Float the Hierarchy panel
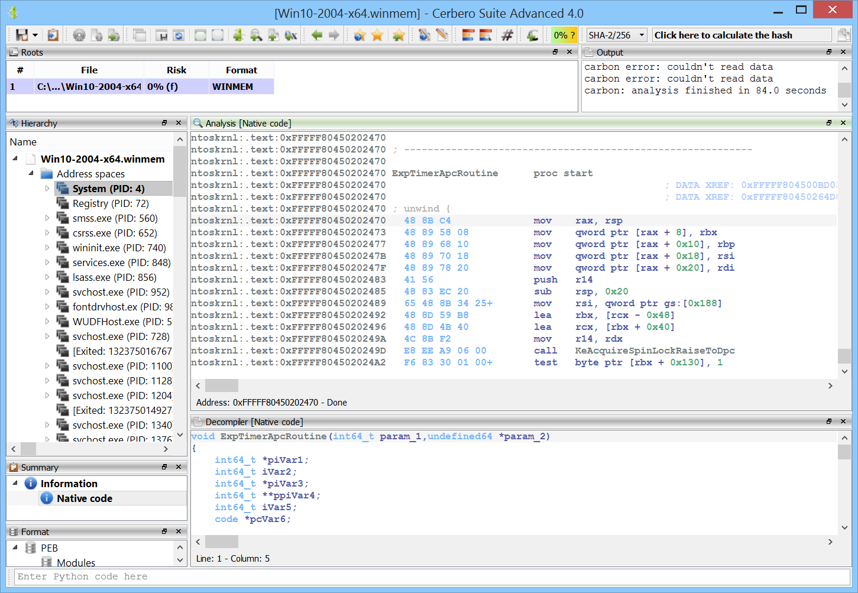This screenshot has height=593, width=858. (x=164, y=123)
